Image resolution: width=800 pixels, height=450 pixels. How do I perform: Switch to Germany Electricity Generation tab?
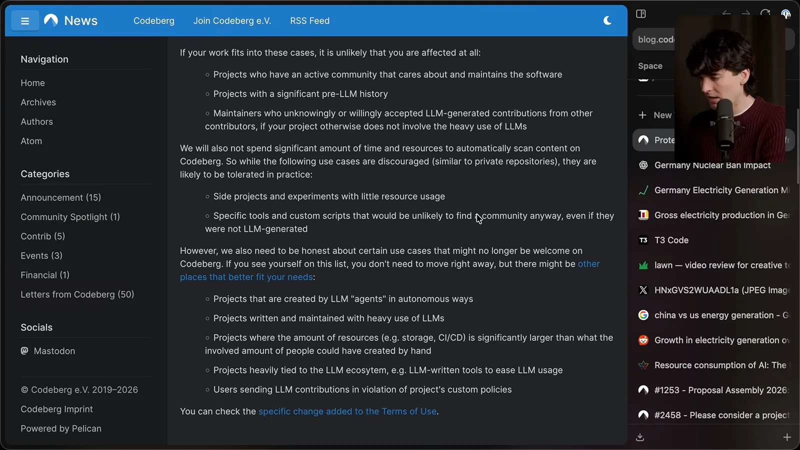tap(712, 190)
